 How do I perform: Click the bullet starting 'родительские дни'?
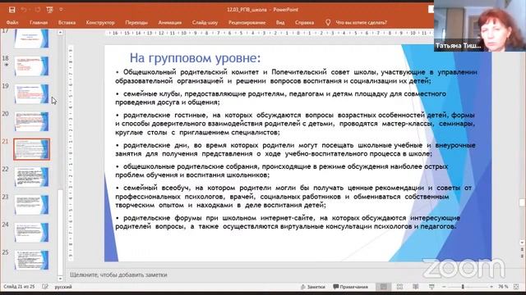point(295,149)
